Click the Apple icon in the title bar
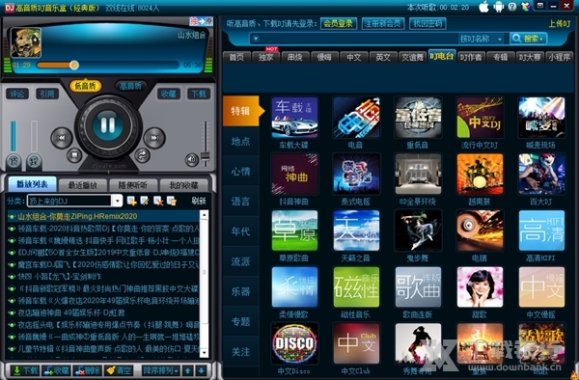This screenshot has height=380, width=579. (484, 7)
